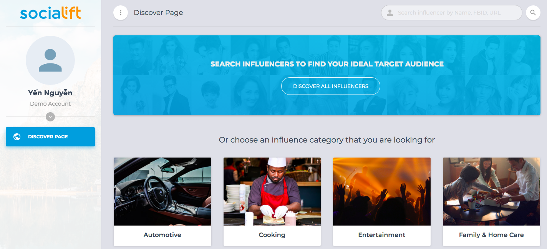Image resolution: width=547 pixels, height=249 pixels.
Task: Open the Automotive category photo
Action: point(162,191)
